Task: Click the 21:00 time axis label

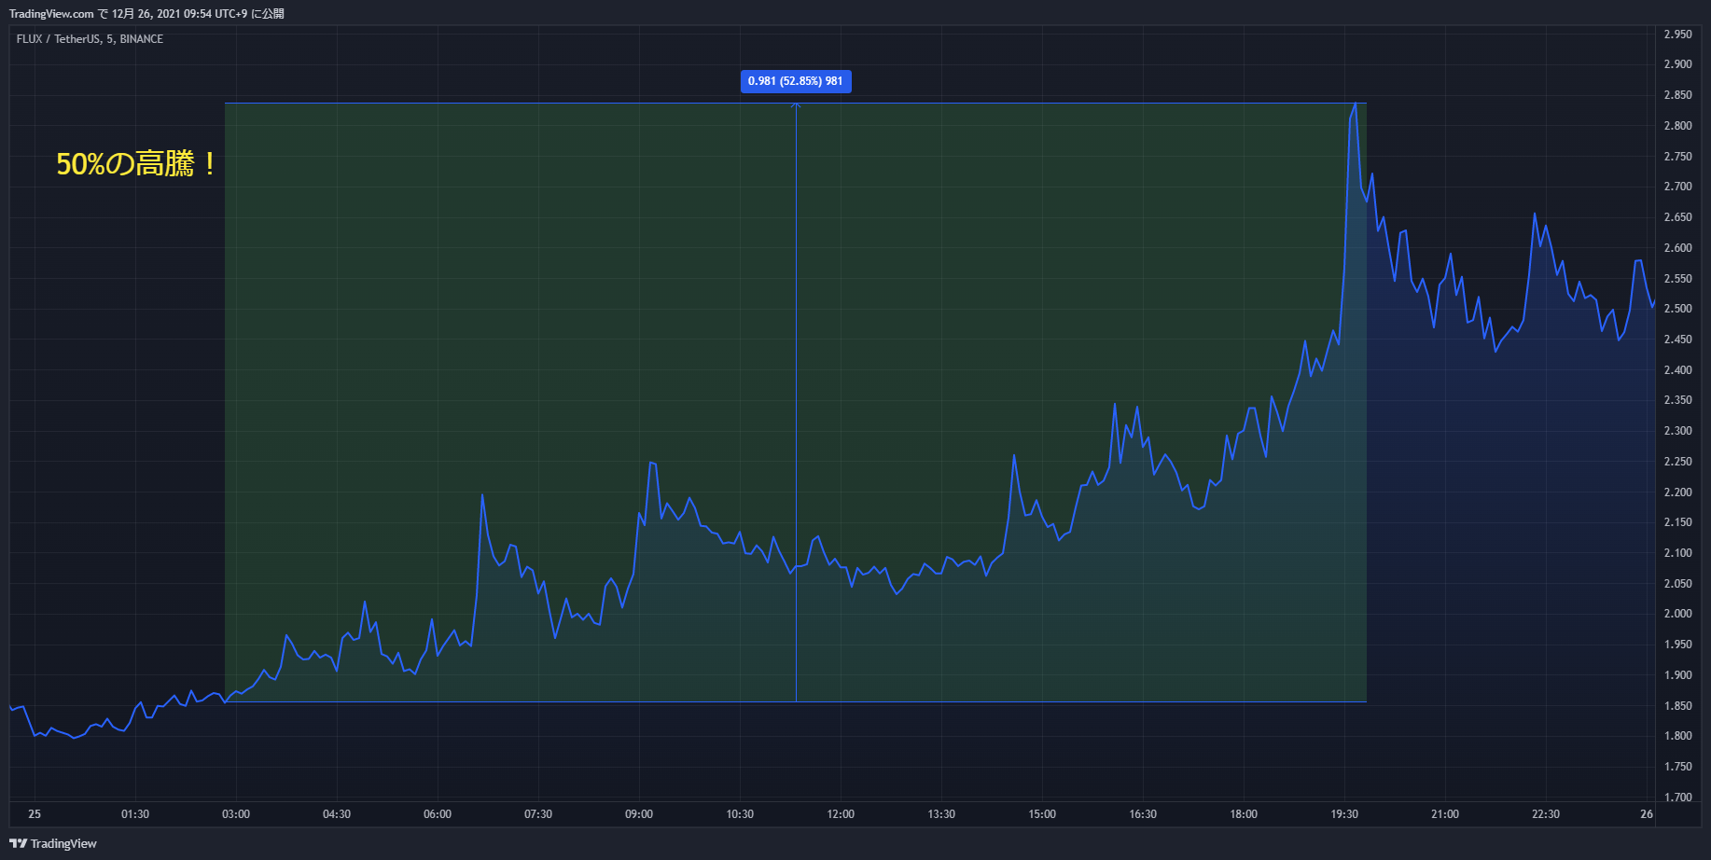Action: 1445,814
